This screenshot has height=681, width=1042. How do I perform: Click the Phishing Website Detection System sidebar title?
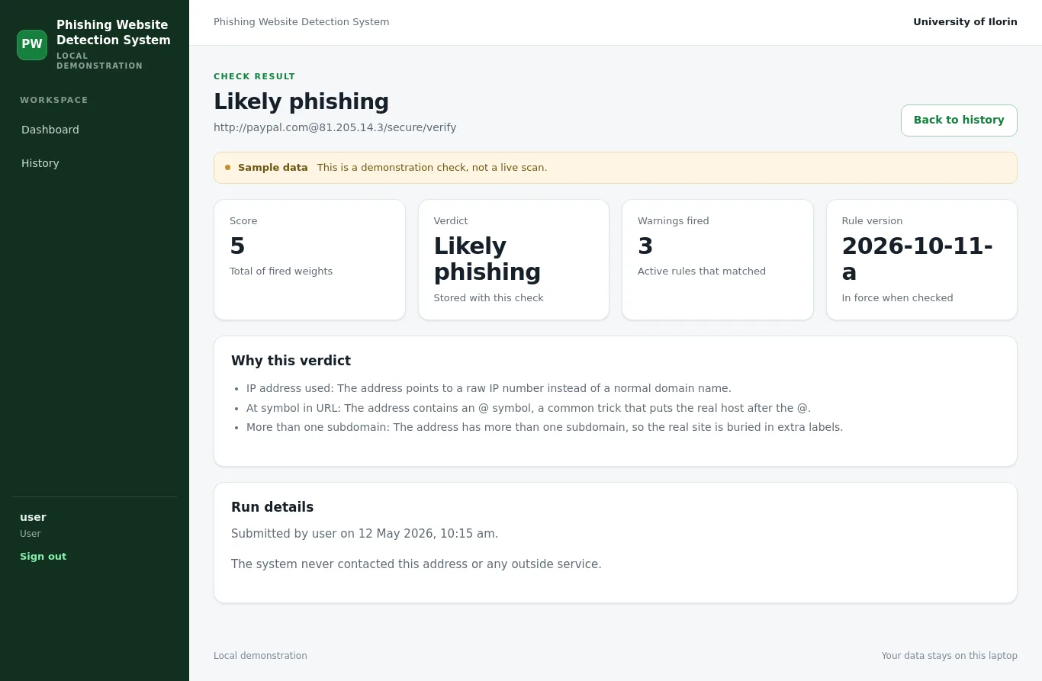[x=114, y=33]
